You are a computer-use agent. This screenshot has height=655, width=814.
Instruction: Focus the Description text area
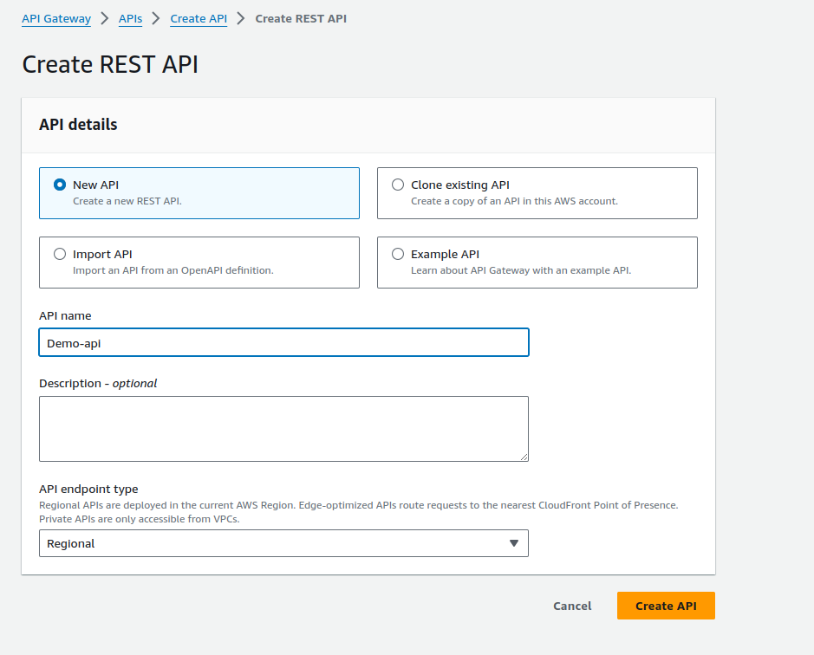283,429
